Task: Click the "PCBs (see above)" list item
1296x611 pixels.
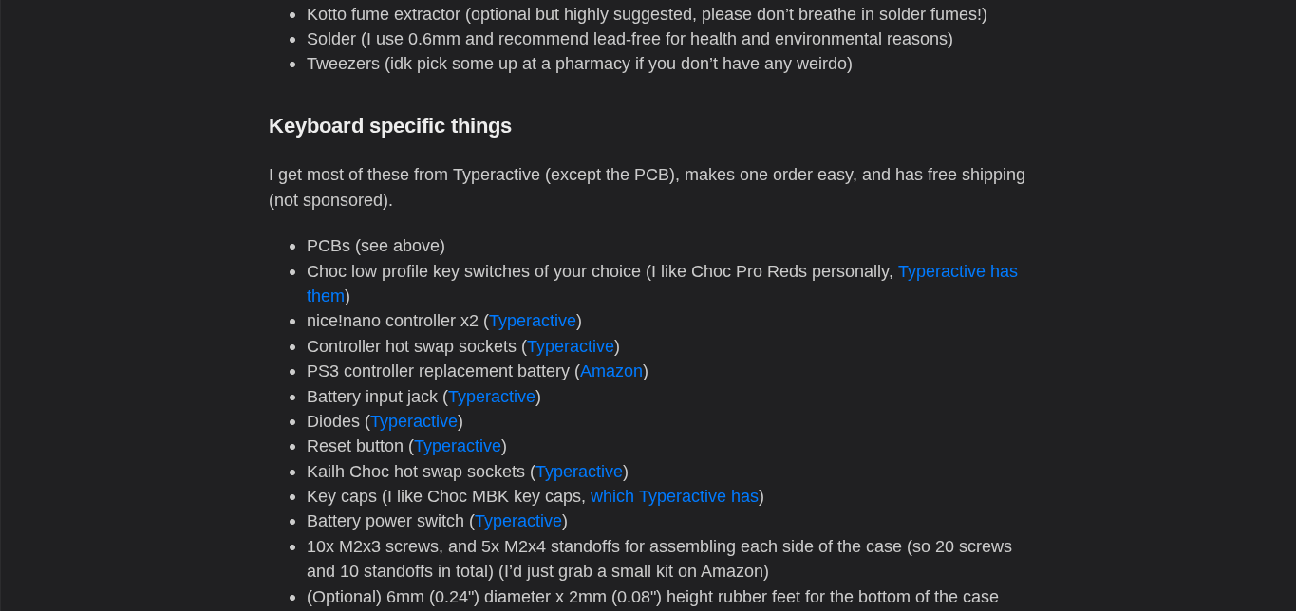Action: click(375, 246)
